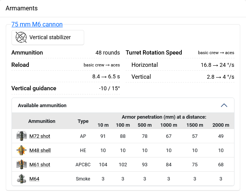Click the Turret Rotation Speed label
Viewport: 246px width, 192px height.
pyautogui.click(x=154, y=53)
